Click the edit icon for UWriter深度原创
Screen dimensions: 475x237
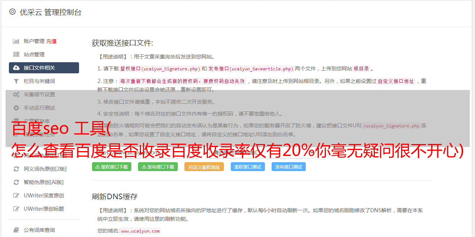pyautogui.click(x=16, y=196)
